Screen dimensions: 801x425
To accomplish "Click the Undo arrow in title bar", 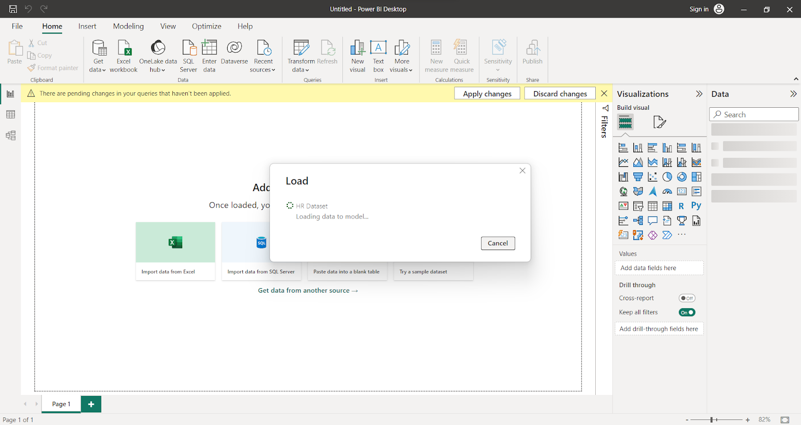I will (x=29, y=9).
